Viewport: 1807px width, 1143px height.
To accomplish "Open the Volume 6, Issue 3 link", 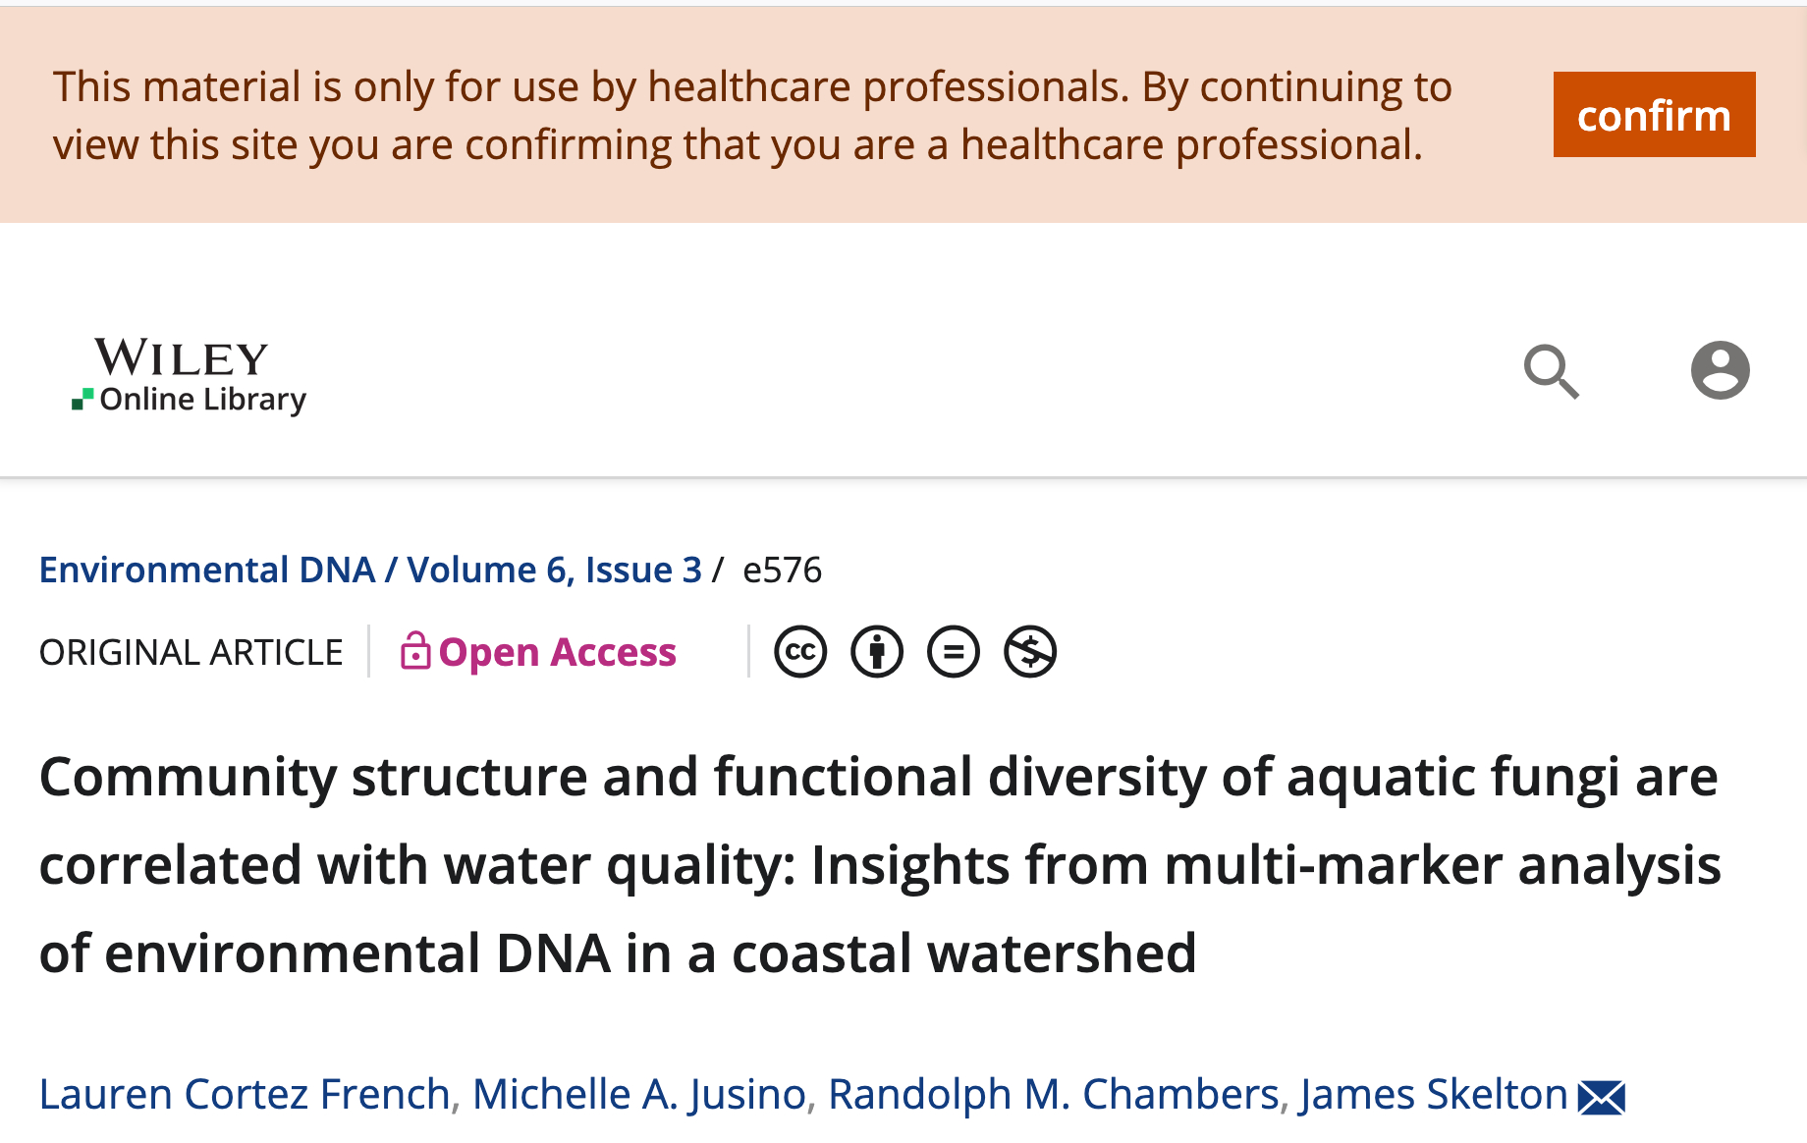I will [x=554, y=570].
